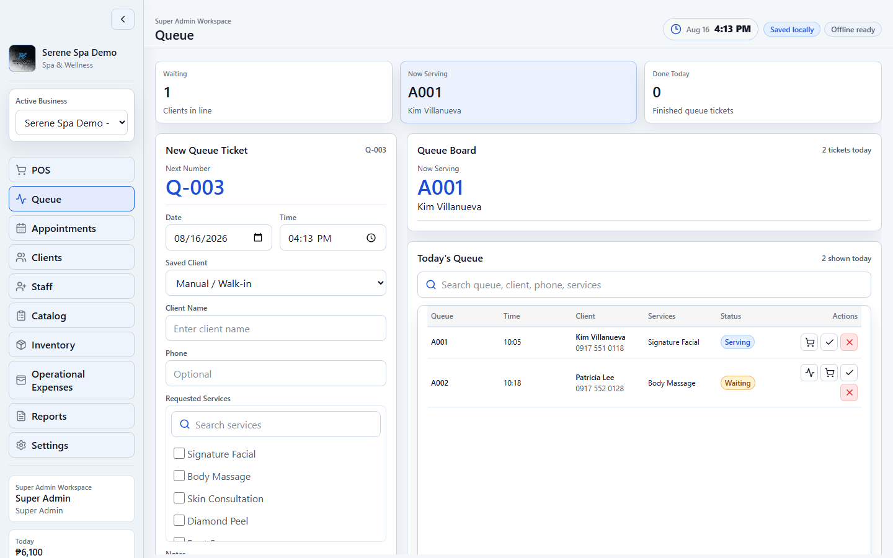Click the Offline ready badge
Screen dimensions: 893x558
tap(853, 29)
